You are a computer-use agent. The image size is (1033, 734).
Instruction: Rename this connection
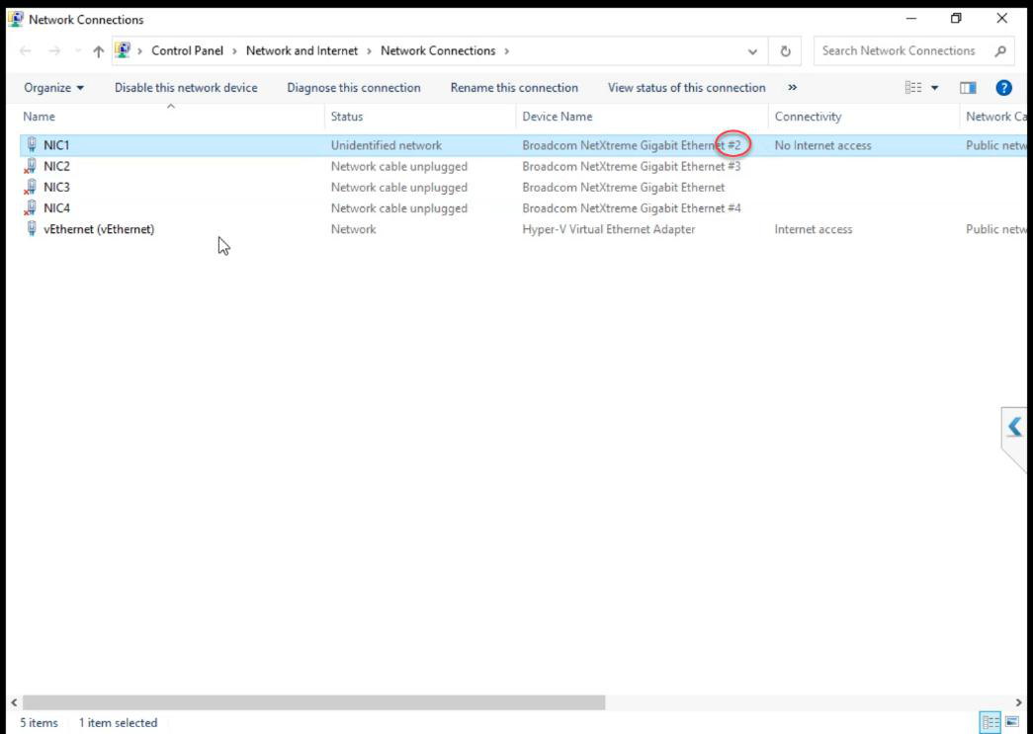pos(514,88)
